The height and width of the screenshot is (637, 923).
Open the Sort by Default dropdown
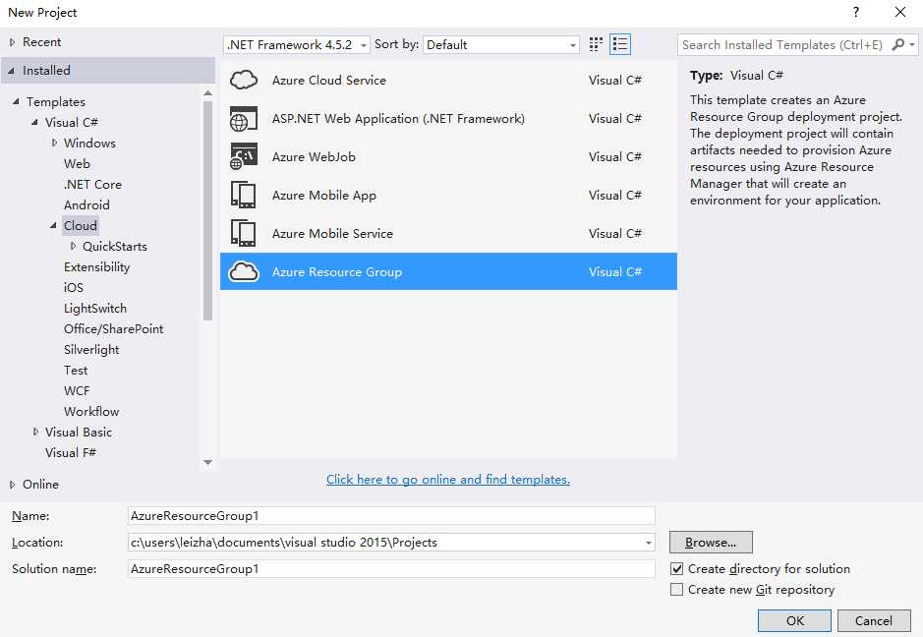(x=501, y=45)
